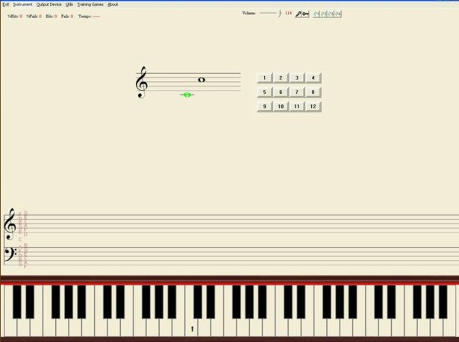Choose the number button 6

click(x=281, y=92)
